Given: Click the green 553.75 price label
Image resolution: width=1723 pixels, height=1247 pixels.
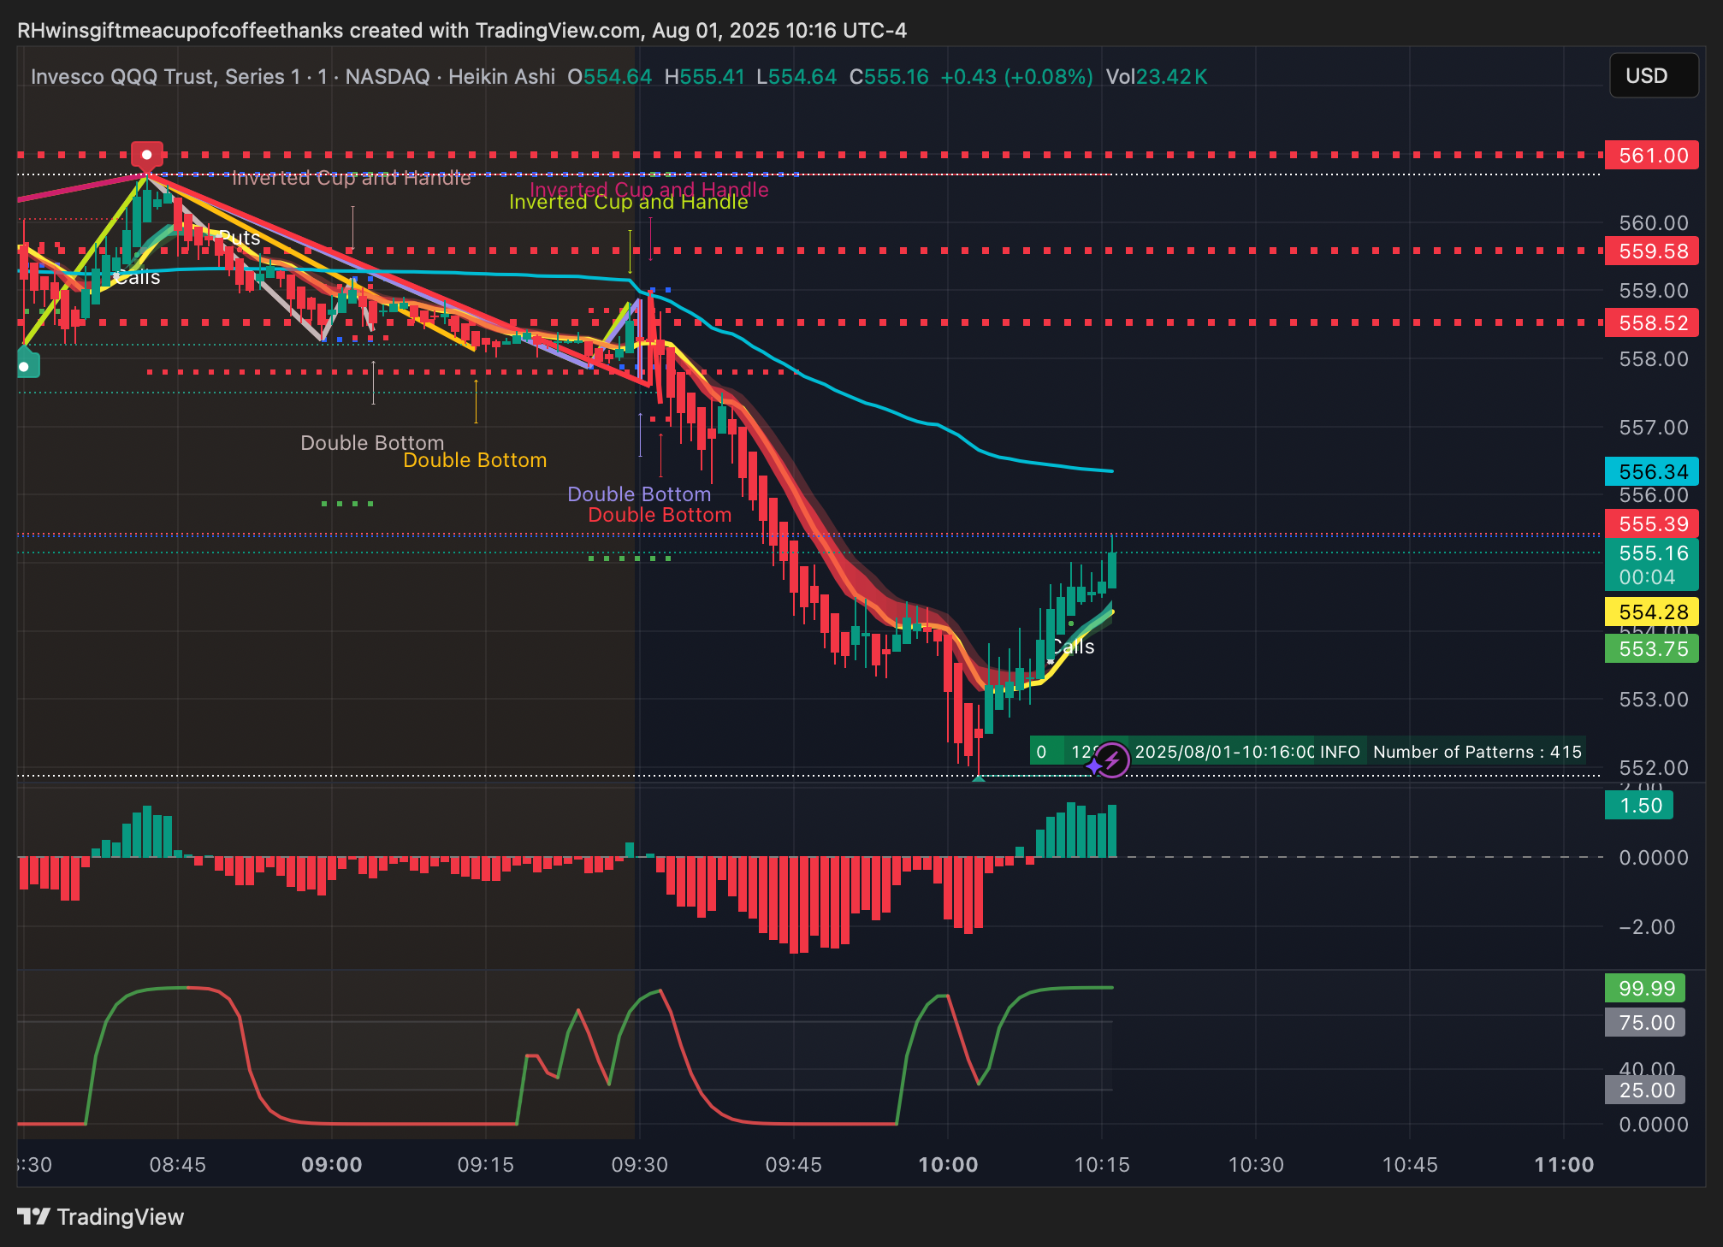Looking at the screenshot, I should 1651,649.
